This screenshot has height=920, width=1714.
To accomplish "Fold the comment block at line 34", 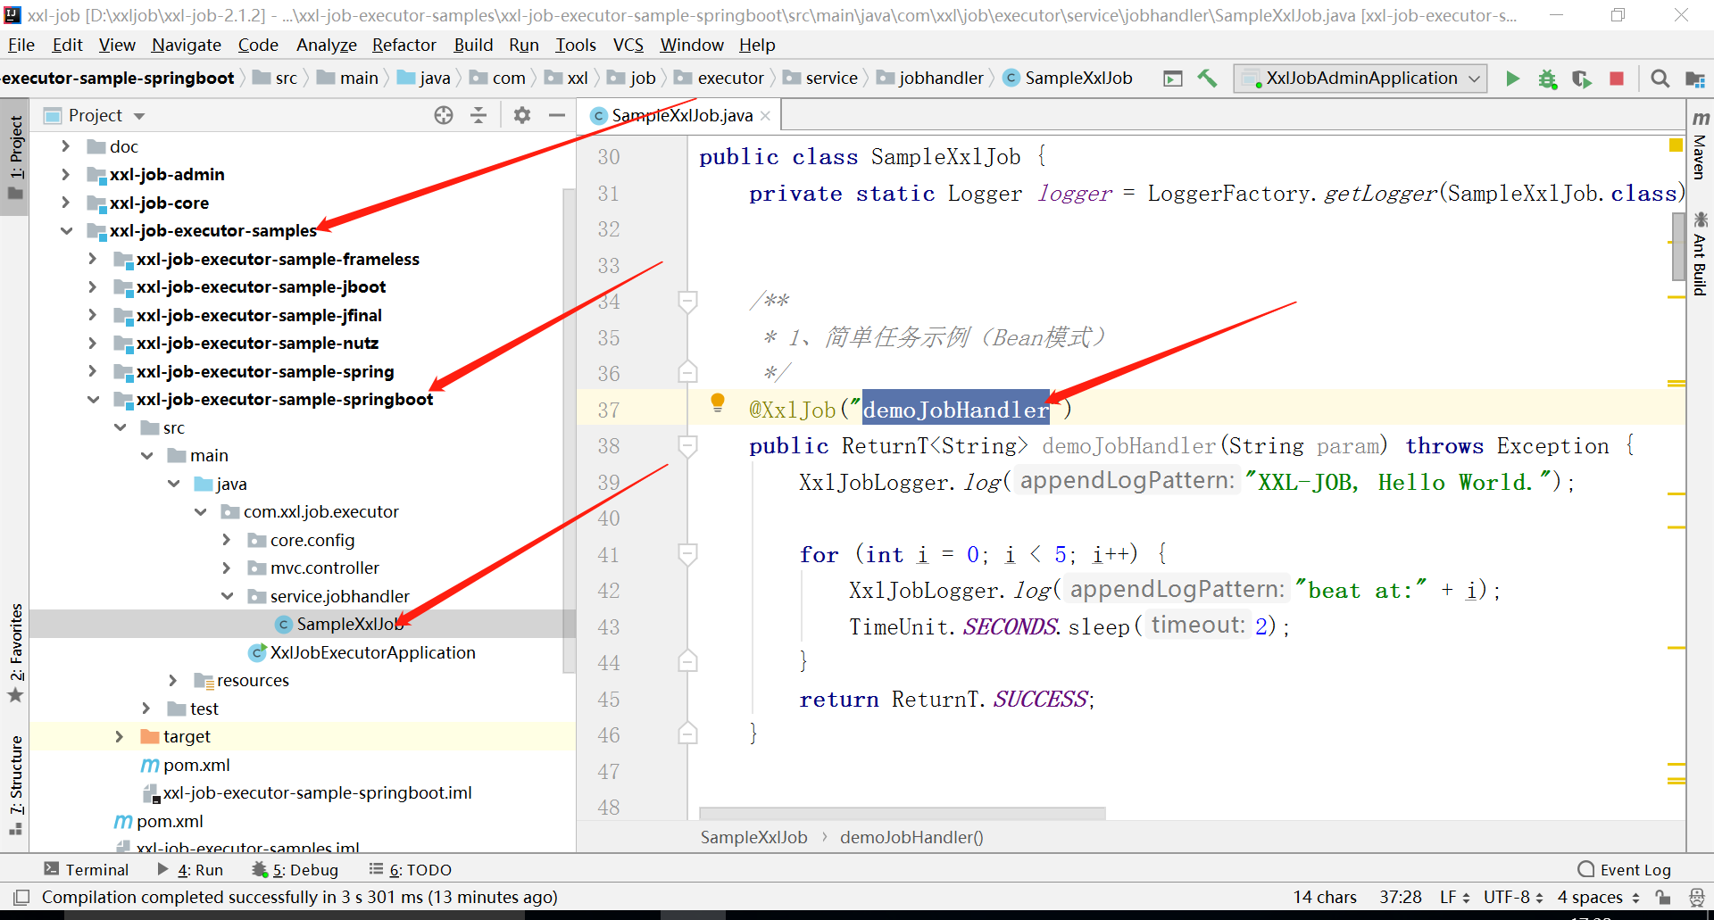I will (x=687, y=301).
